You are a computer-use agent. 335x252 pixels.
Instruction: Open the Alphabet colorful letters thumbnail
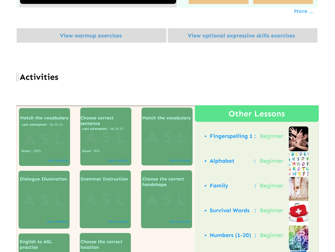(x=298, y=164)
